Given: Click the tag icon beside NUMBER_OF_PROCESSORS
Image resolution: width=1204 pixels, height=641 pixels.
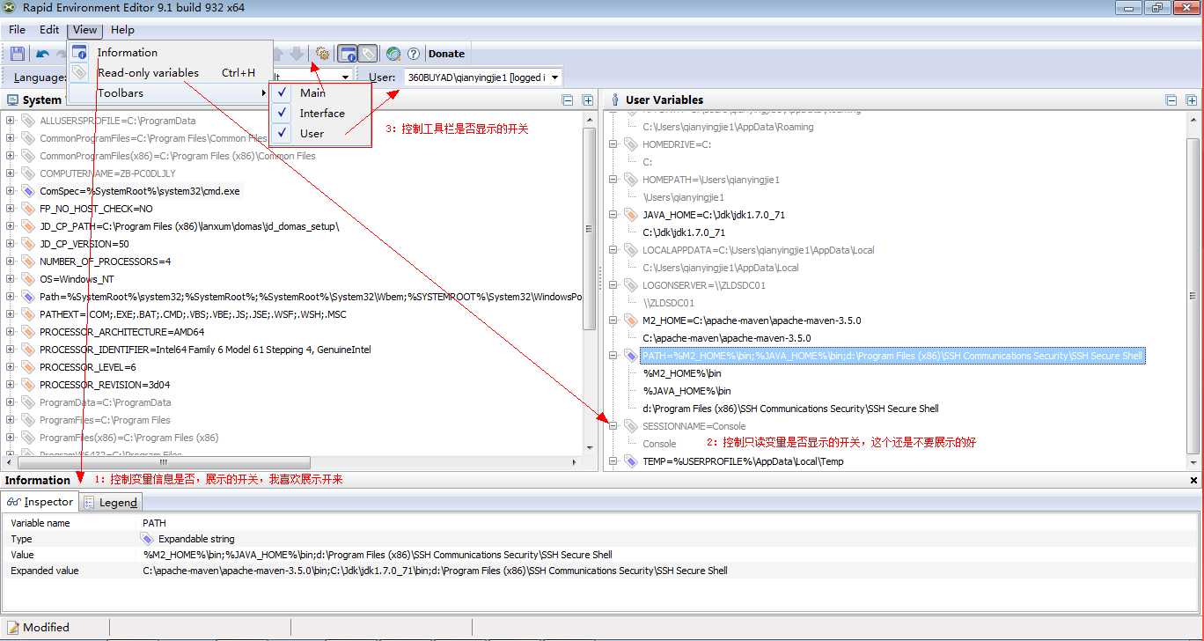Looking at the screenshot, I should pyautogui.click(x=28, y=262).
